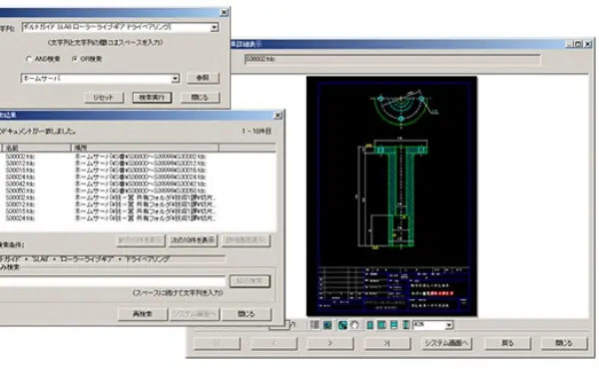This screenshot has width=599, height=369.
Task: Click the dark teal page icon beside zoom box
Action: click(406, 325)
